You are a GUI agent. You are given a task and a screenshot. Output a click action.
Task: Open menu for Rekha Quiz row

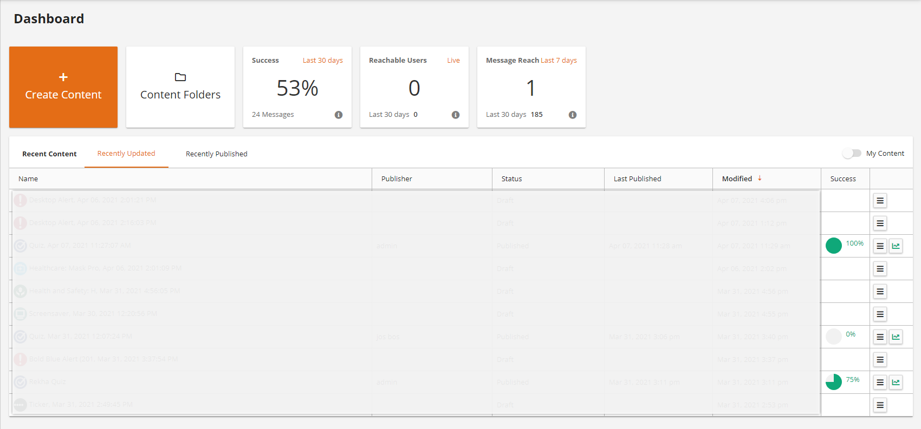[880, 382]
